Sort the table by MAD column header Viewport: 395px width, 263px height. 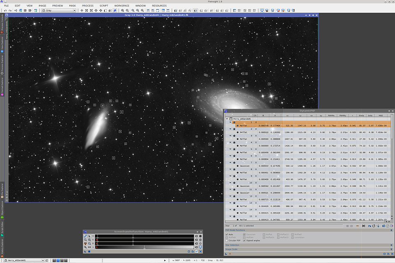point(381,115)
